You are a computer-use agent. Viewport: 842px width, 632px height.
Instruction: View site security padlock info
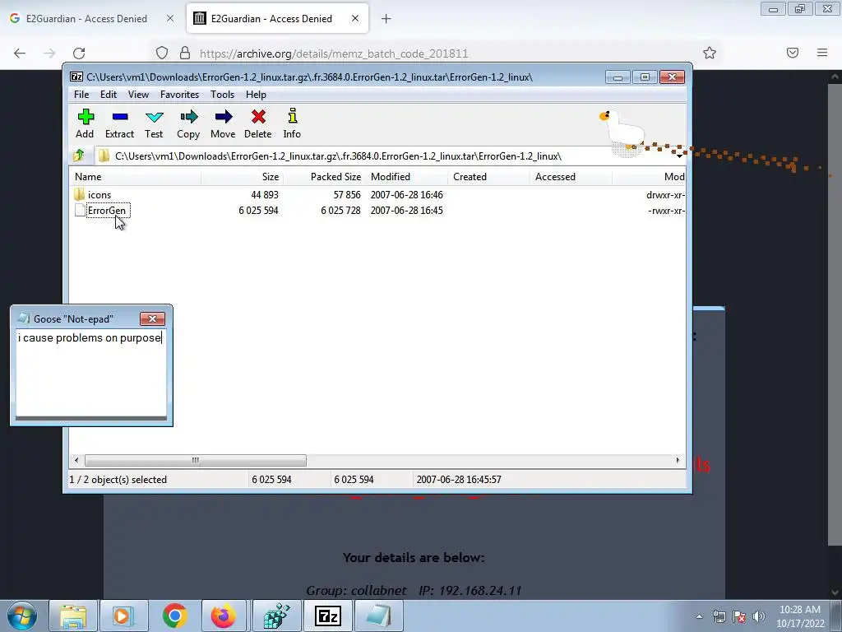[185, 53]
